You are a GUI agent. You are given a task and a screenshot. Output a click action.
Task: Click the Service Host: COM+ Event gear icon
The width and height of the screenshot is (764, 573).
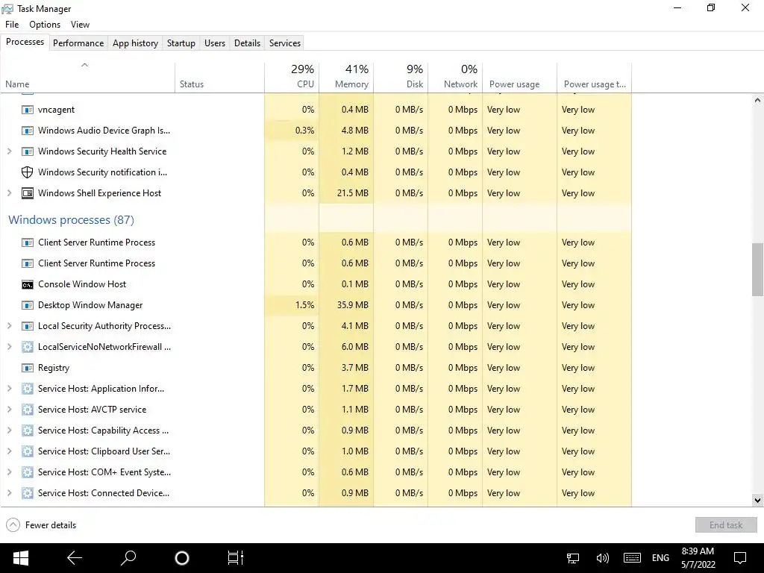click(28, 472)
